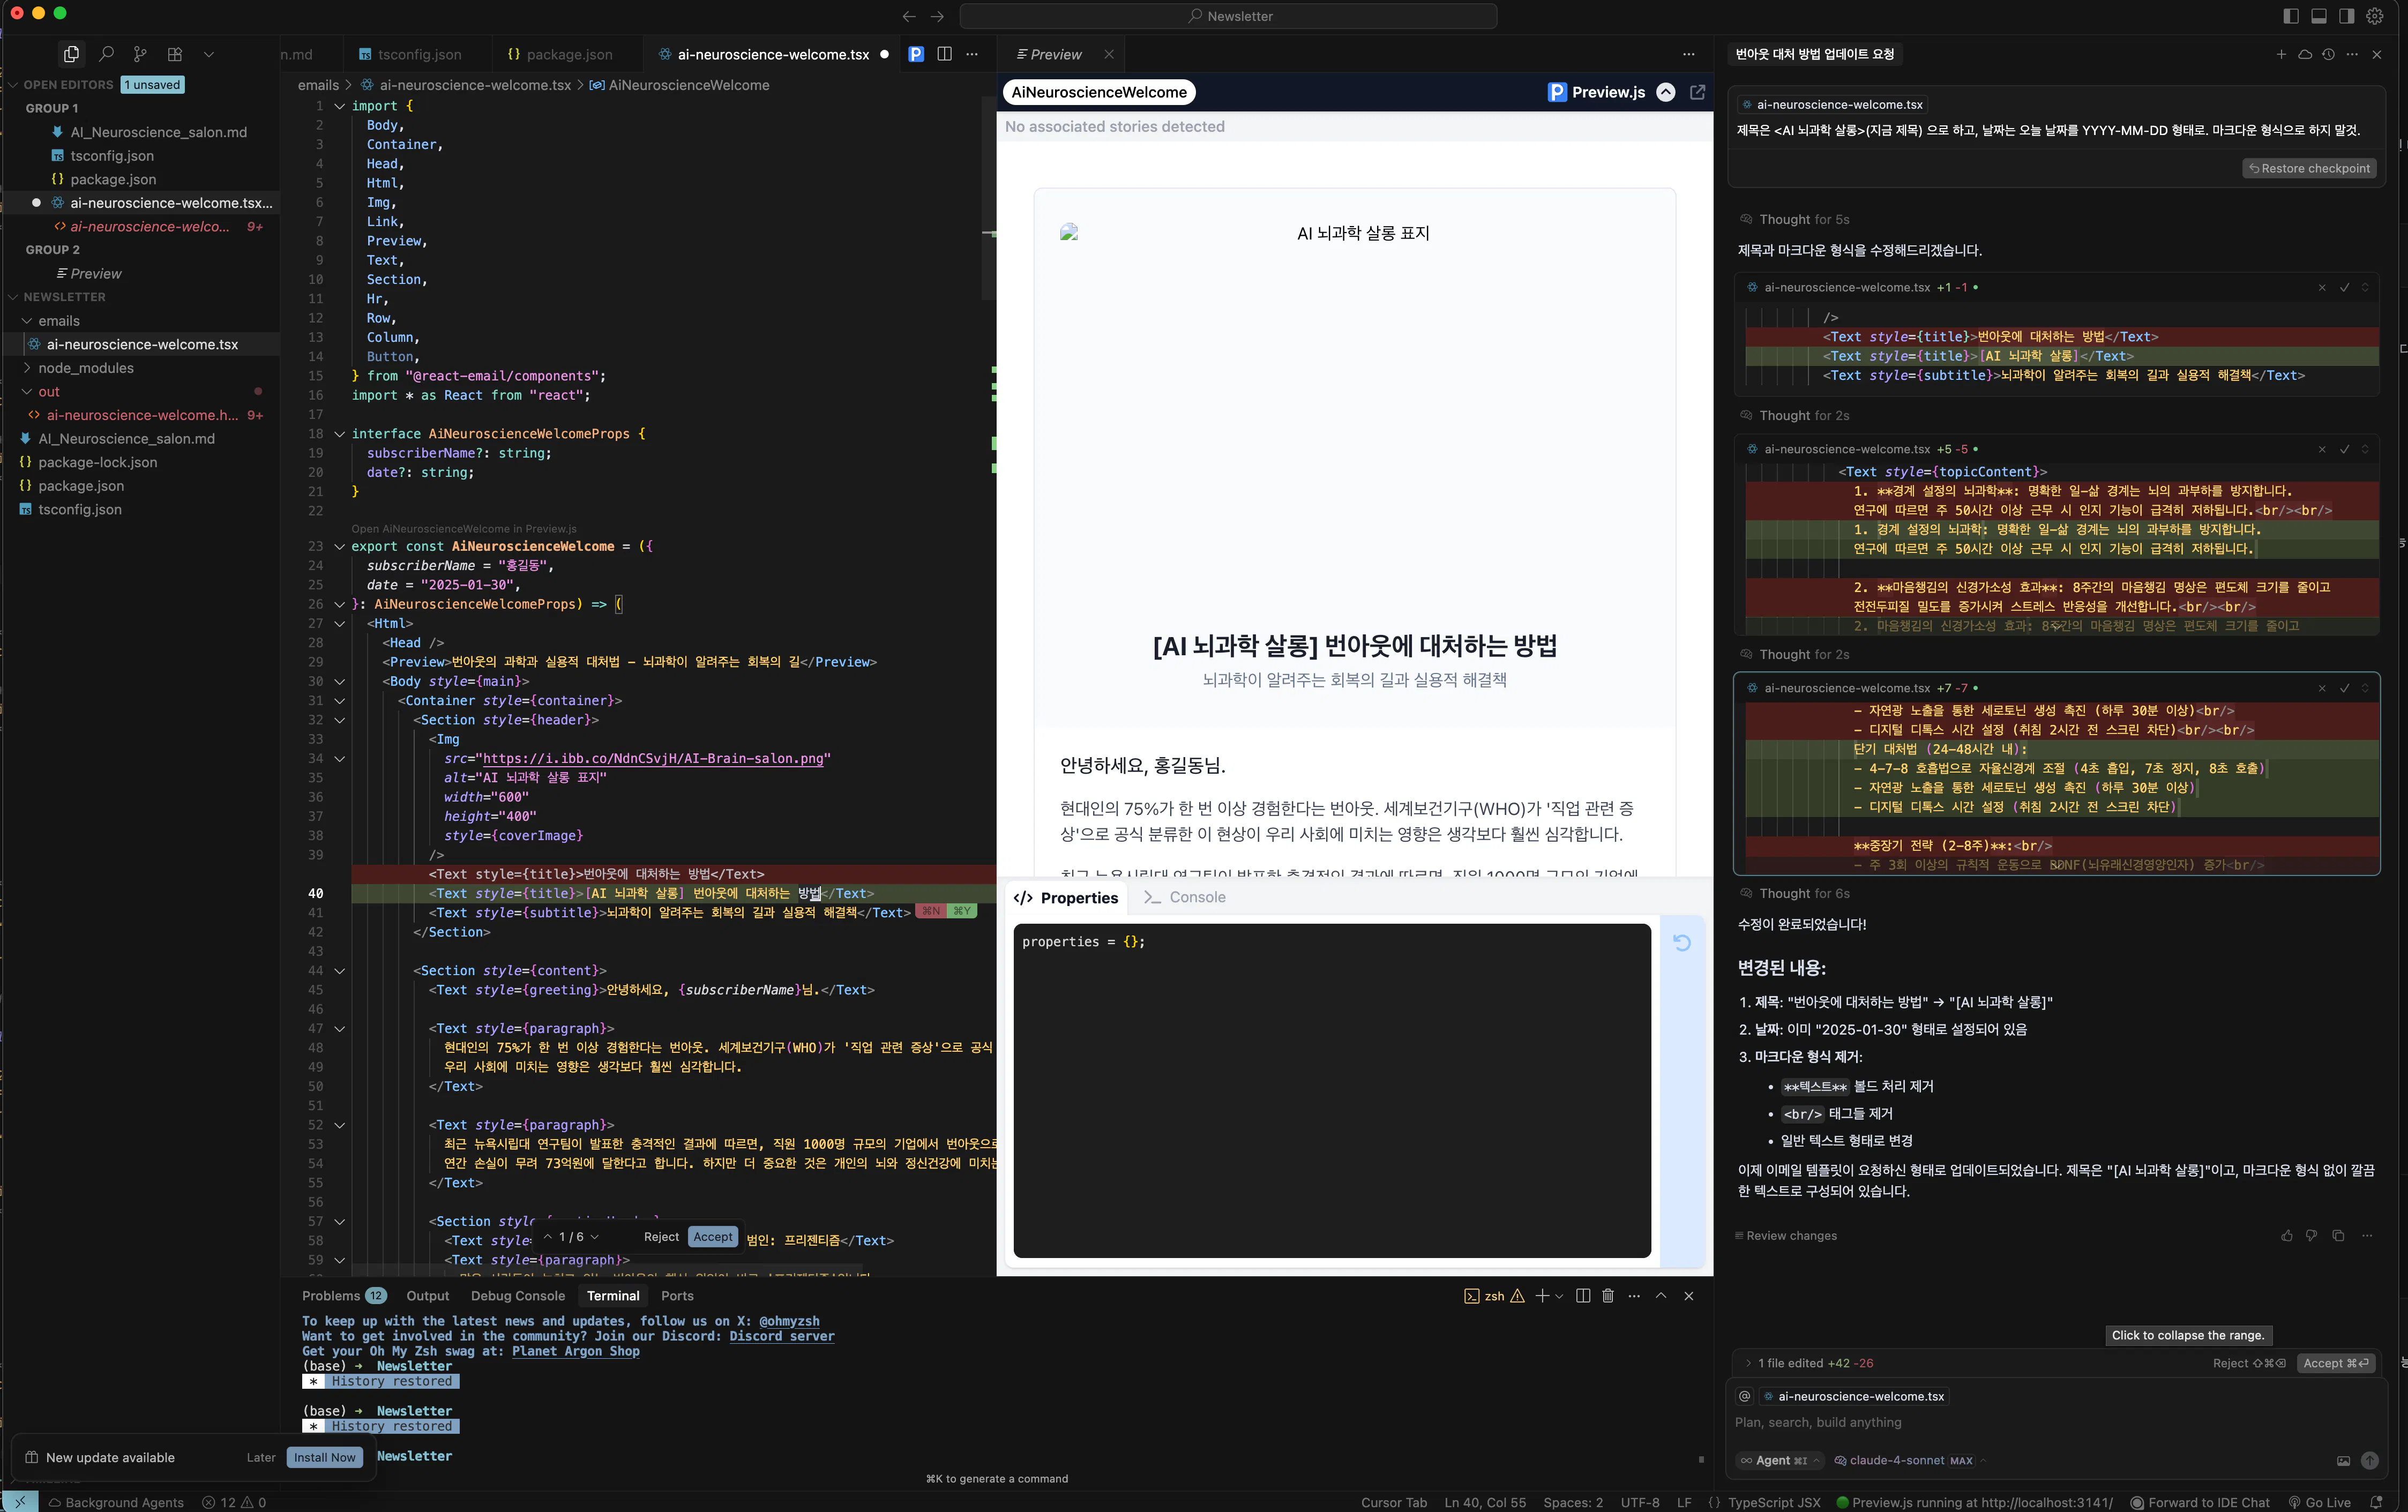Open the Search view in the sidebar
2408x1512 pixels.
coord(106,54)
